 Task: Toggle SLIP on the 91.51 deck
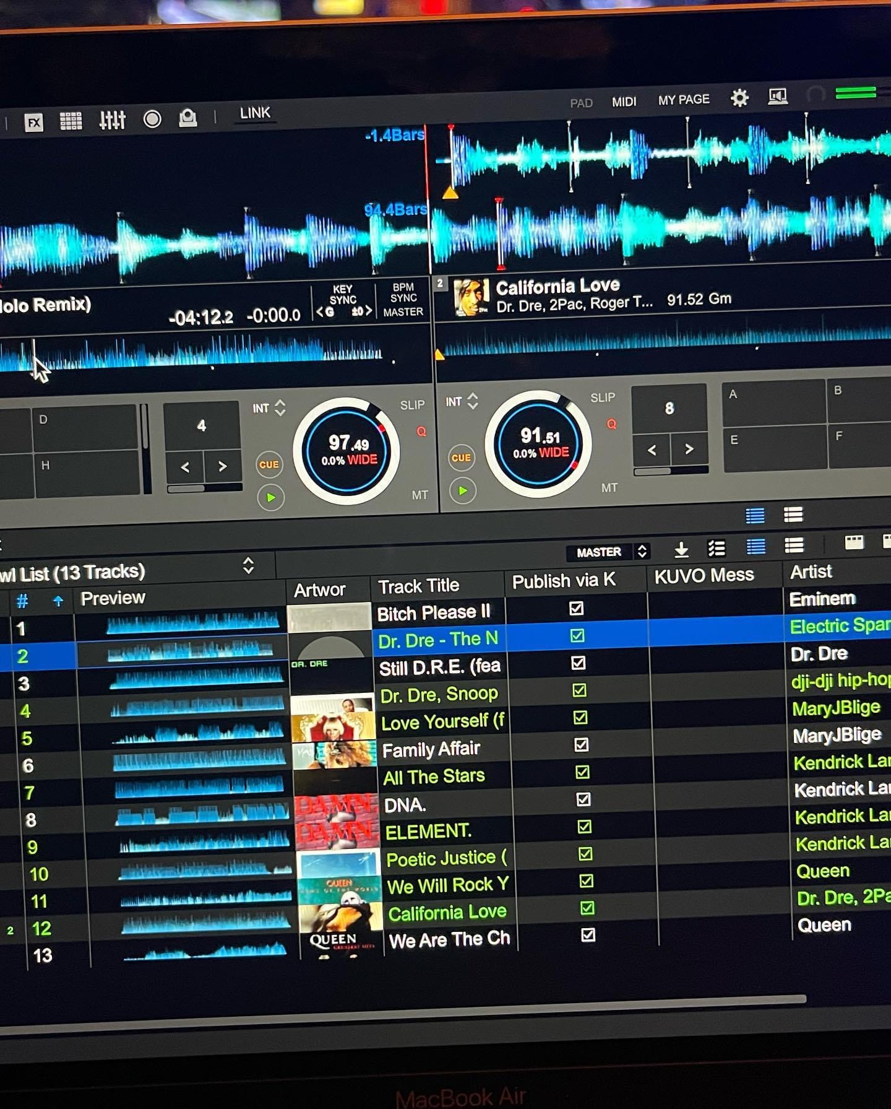[602, 398]
